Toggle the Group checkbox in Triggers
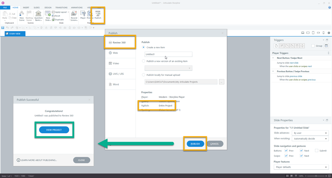 pos(313,46)
